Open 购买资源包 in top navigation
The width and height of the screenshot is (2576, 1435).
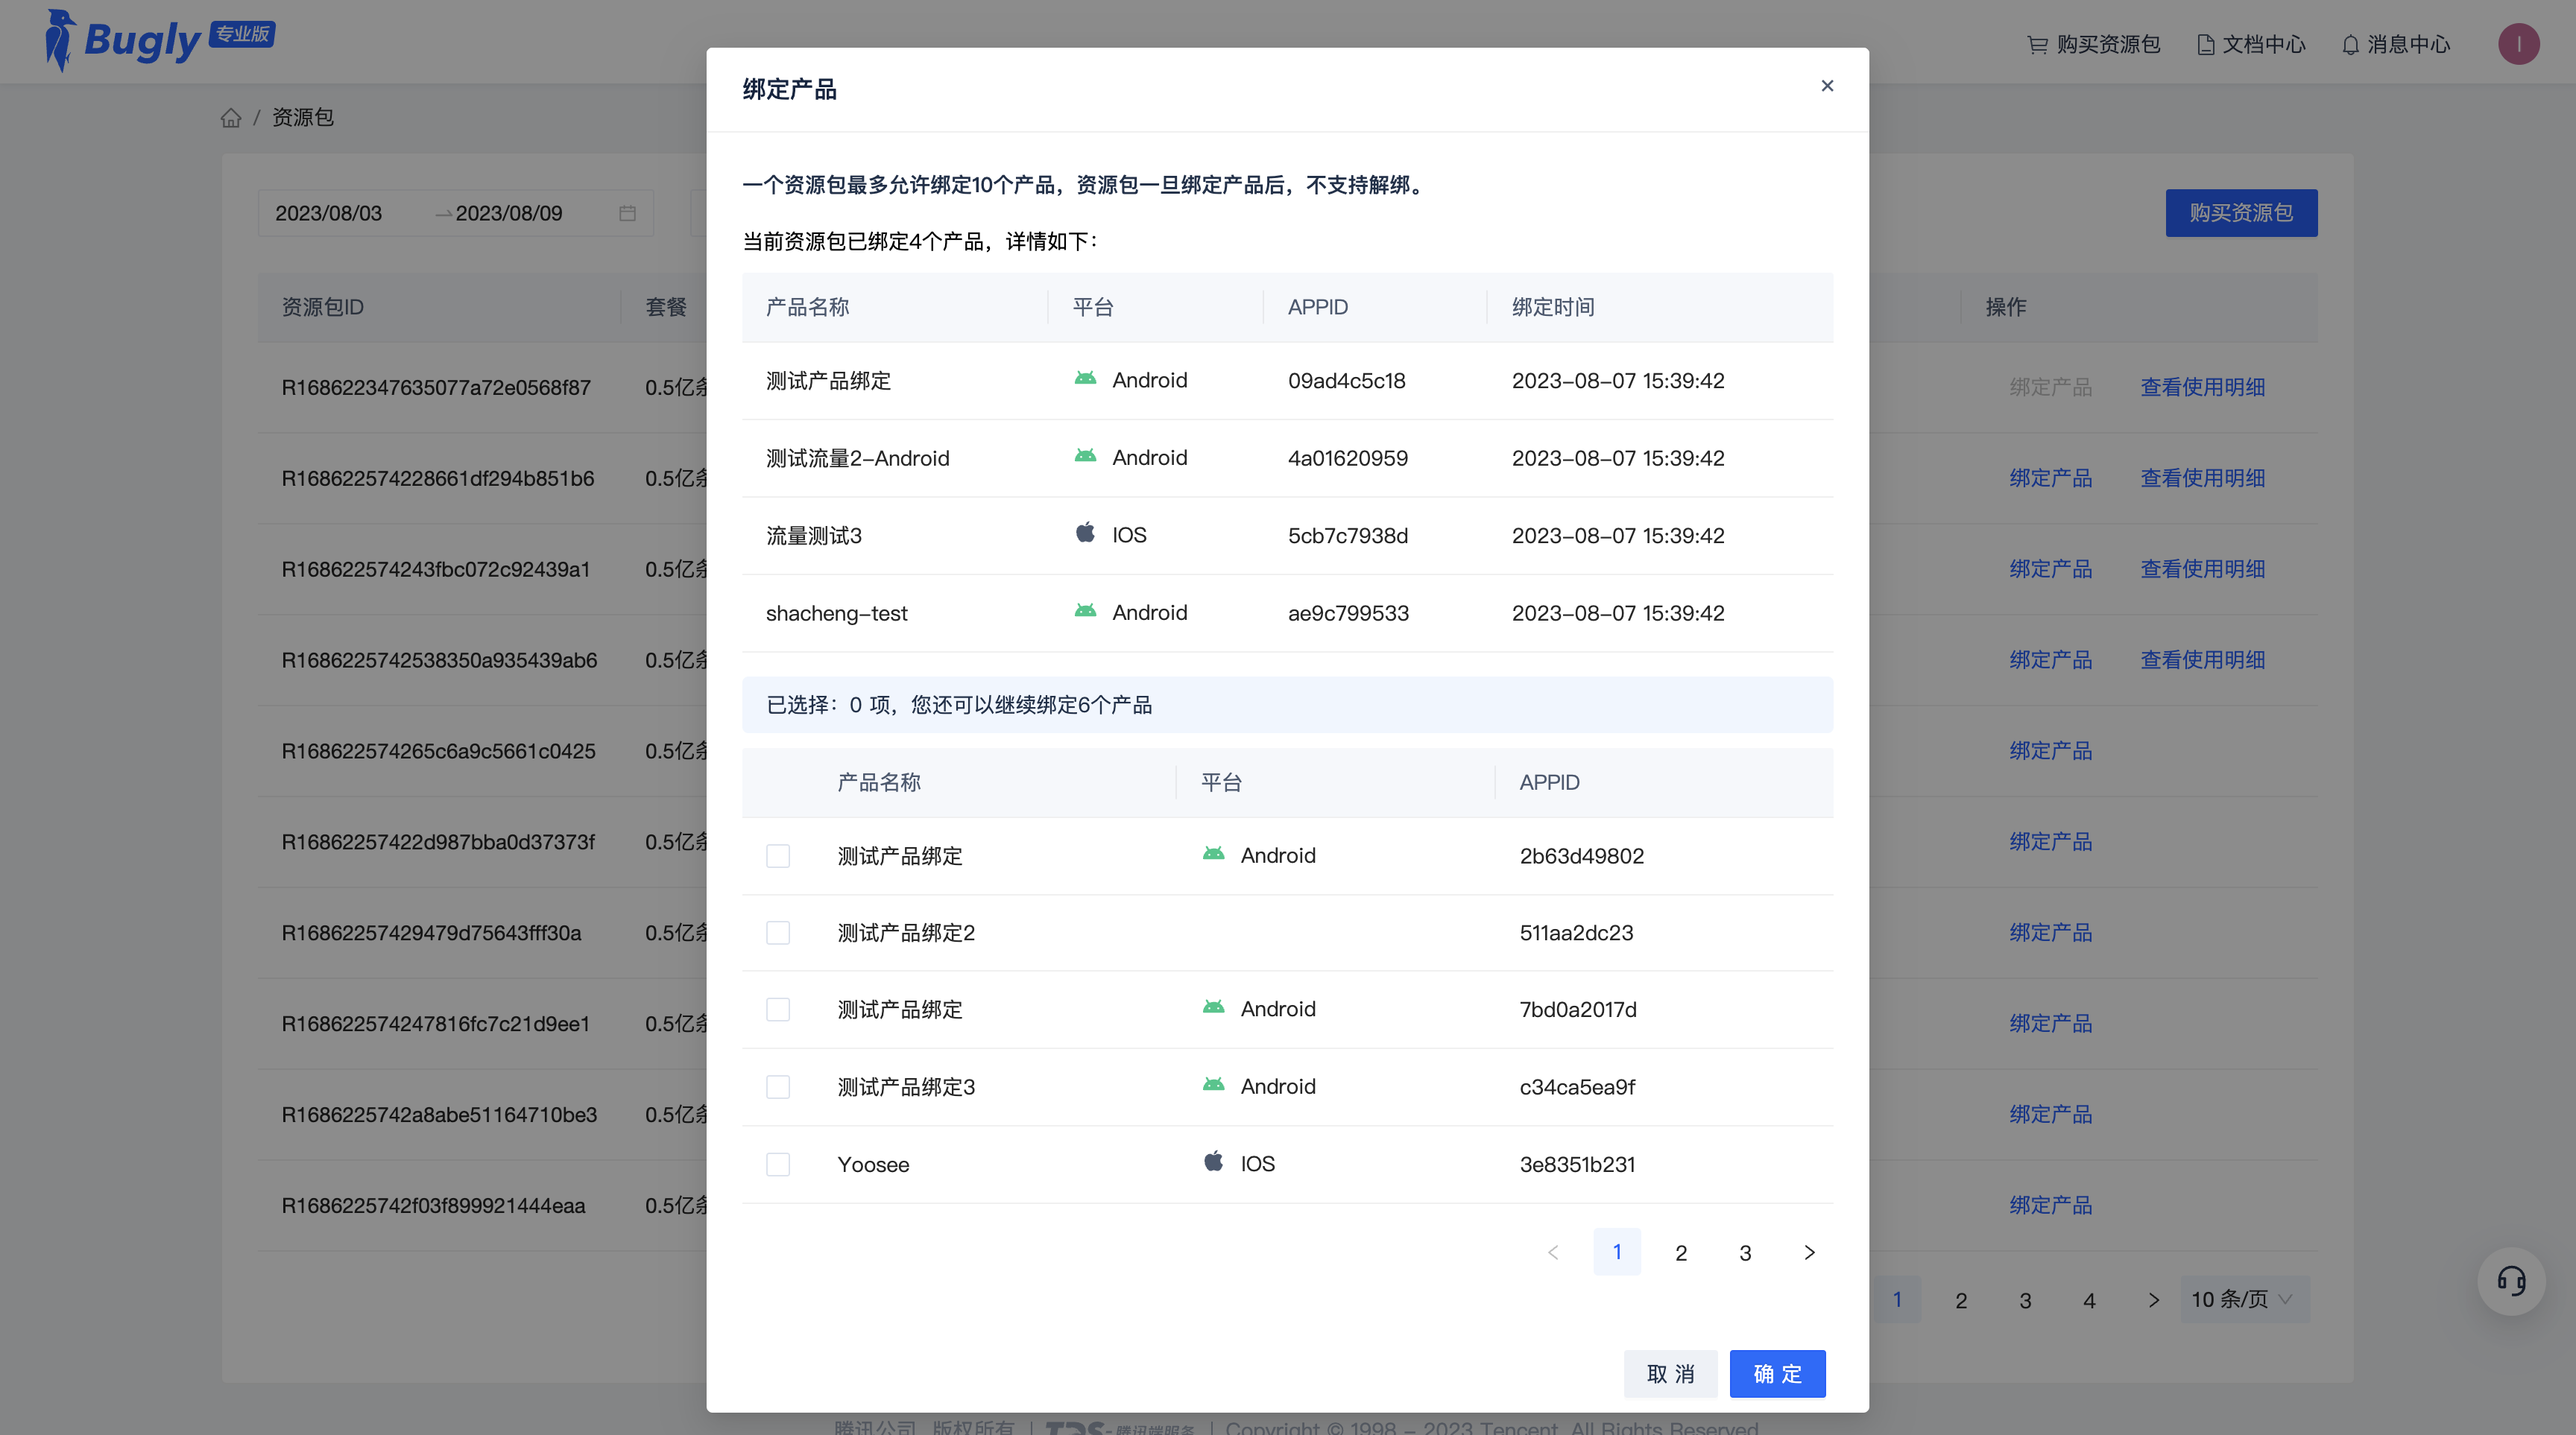pyautogui.click(x=2093, y=45)
